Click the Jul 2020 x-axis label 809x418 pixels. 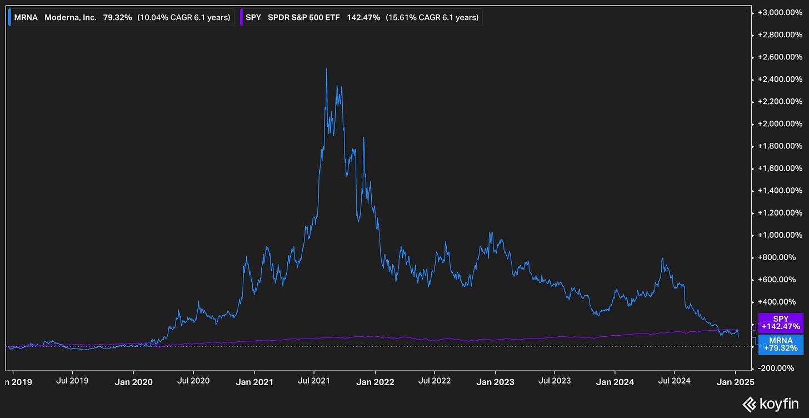(193, 382)
